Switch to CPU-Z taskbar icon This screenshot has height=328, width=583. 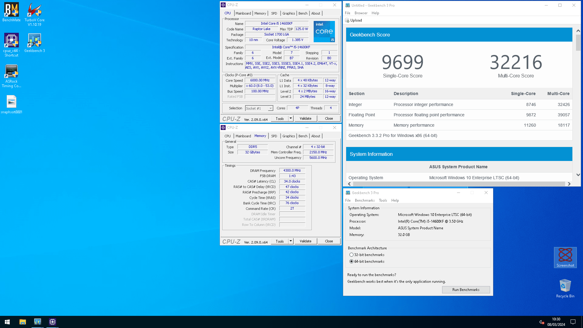point(53,322)
